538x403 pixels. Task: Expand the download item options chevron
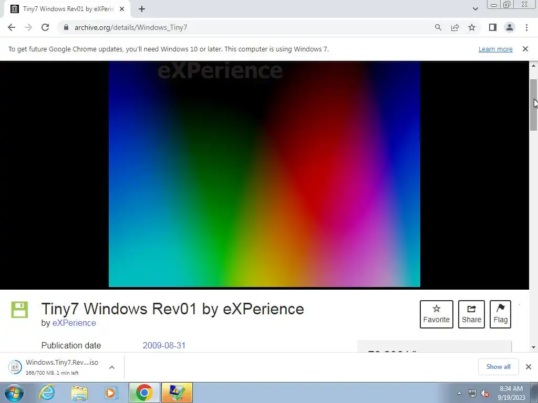click(x=112, y=367)
